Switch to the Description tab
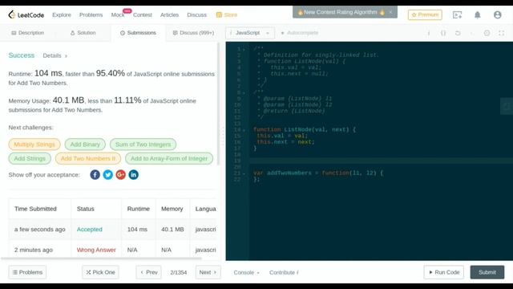 point(27,33)
